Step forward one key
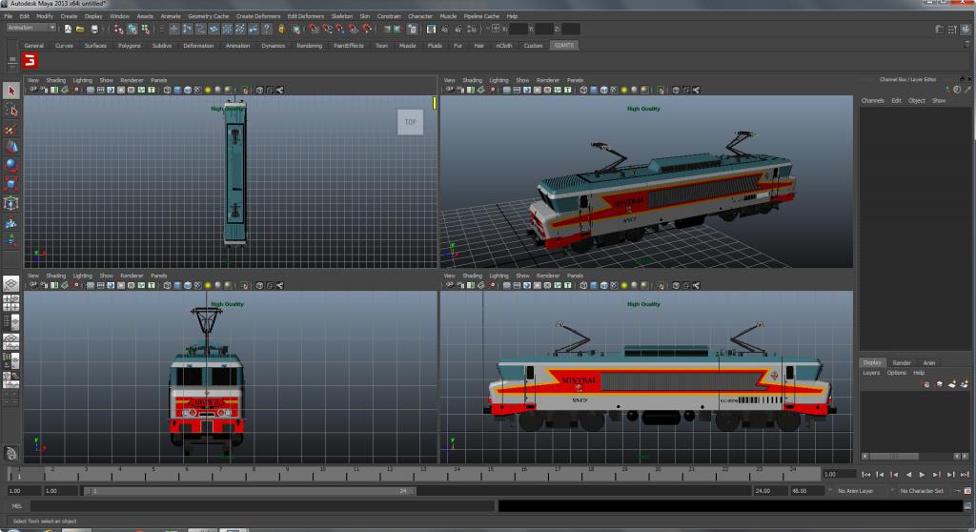Screen dimensions: 976x532 click(936, 475)
